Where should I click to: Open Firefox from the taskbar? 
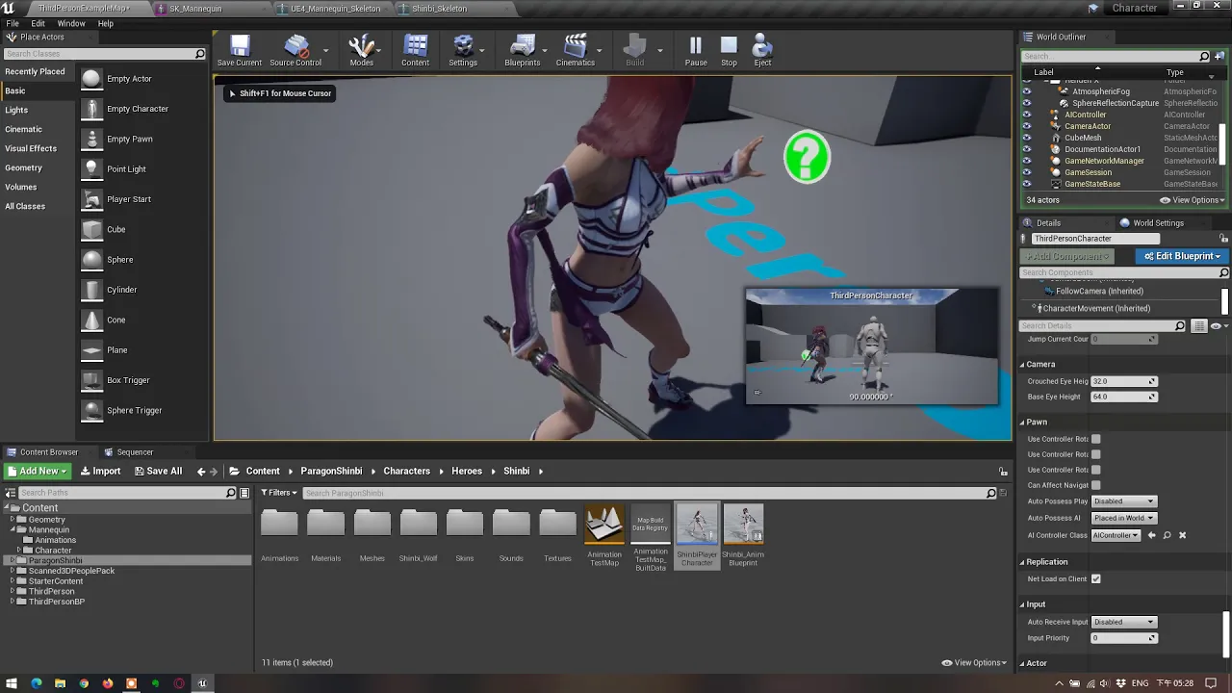[108, 683]
